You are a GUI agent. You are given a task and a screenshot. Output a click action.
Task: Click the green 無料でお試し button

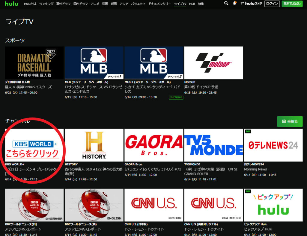[292, 4]
